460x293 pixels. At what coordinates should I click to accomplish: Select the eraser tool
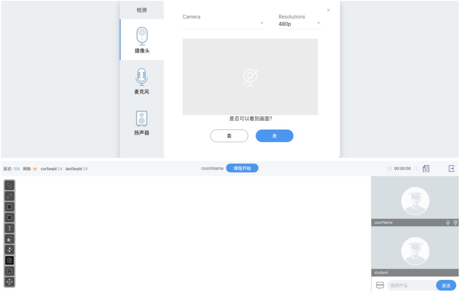(x=9, y=238)
